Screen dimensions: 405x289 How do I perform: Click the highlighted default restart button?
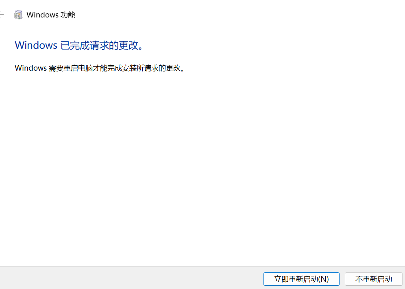[301, 279]
